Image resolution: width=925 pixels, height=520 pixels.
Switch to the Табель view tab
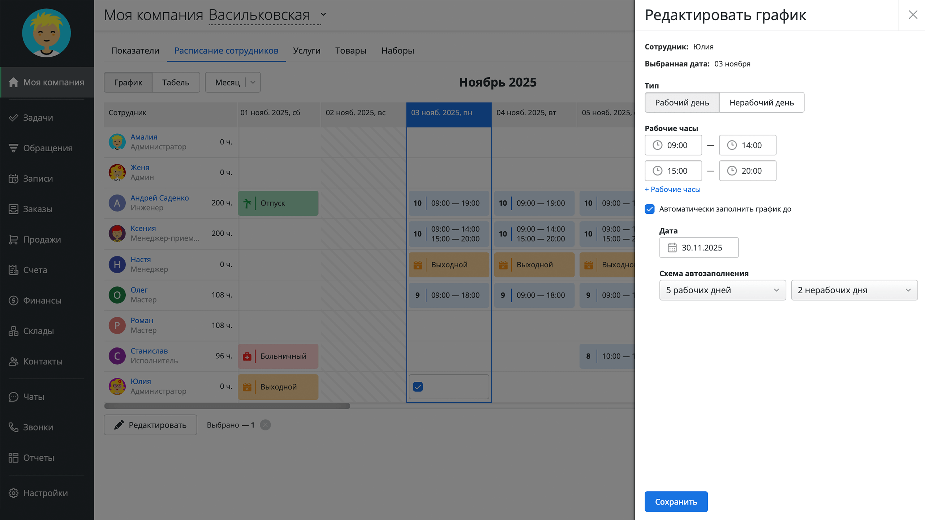[x=176, y=82]
